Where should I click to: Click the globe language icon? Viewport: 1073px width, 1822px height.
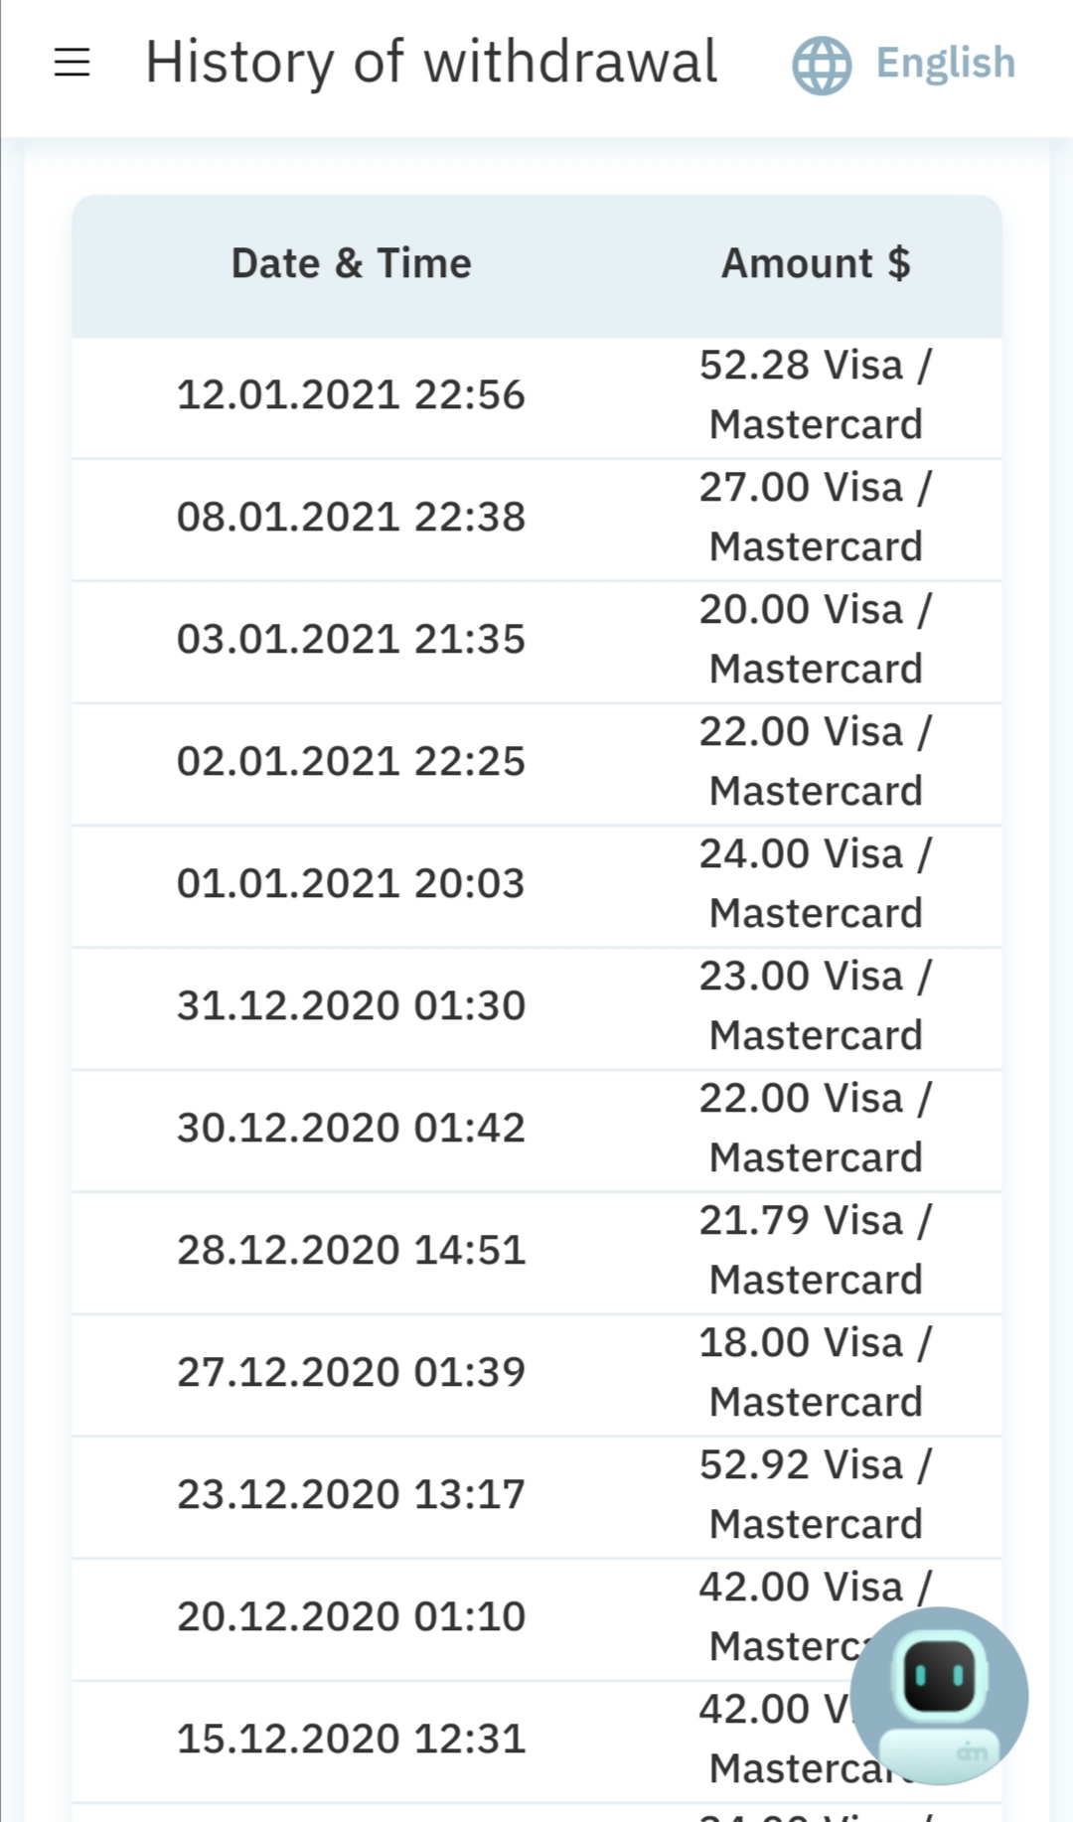point(821,65)
